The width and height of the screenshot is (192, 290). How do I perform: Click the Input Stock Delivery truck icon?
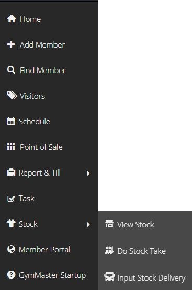point(109,277)
